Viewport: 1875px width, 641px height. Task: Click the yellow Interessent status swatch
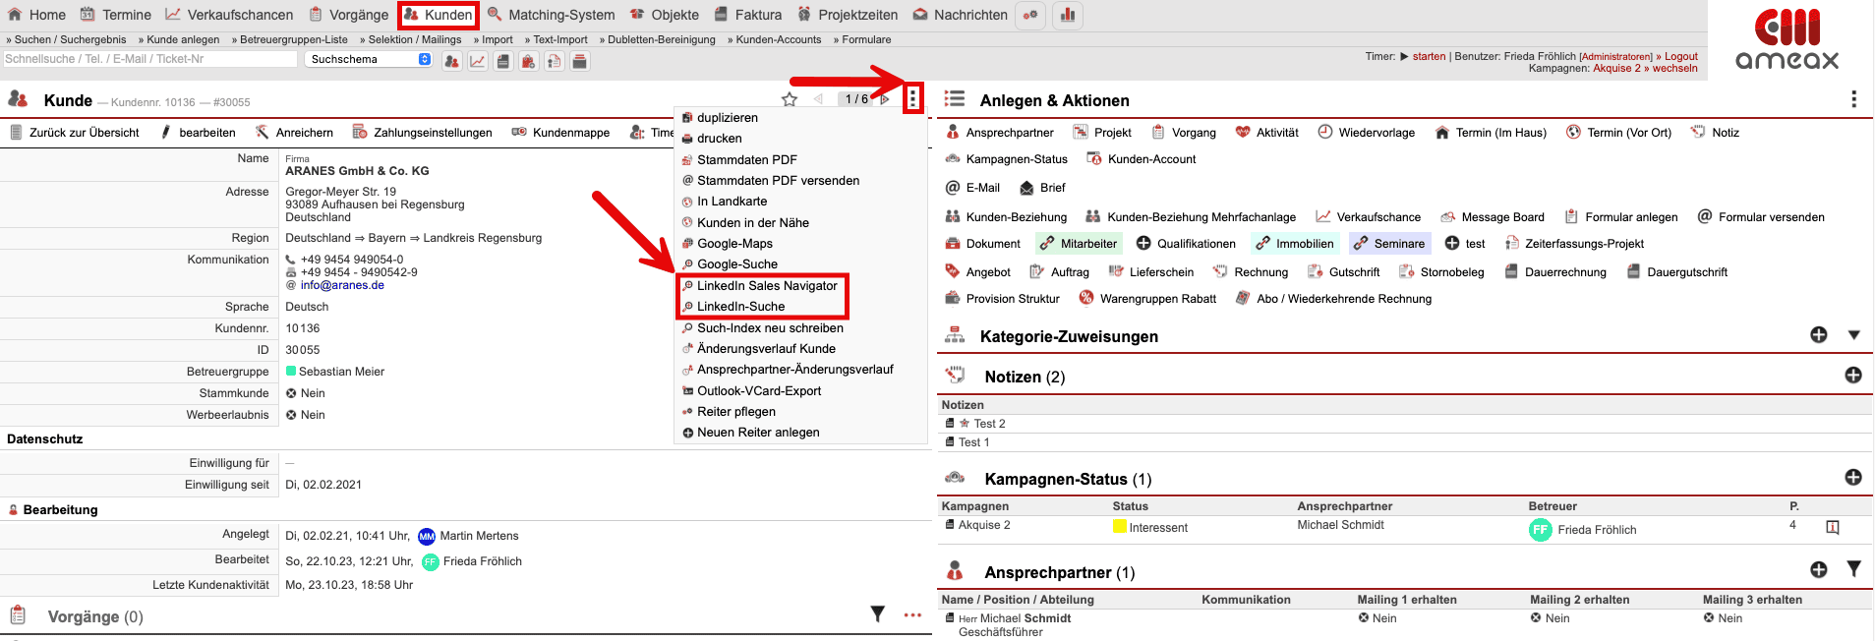[x=1119, y=527]
